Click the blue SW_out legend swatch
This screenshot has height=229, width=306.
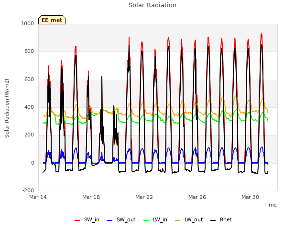[110, 220]
